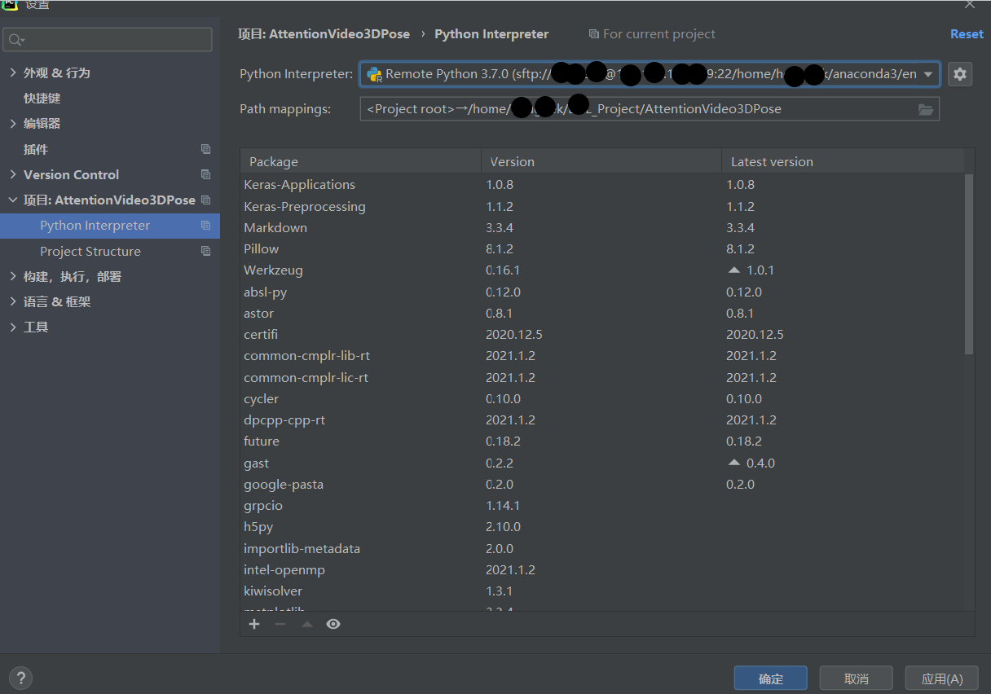
Task: Click the icon beside Python Interpreter row
Action: [x=205, y=226]
